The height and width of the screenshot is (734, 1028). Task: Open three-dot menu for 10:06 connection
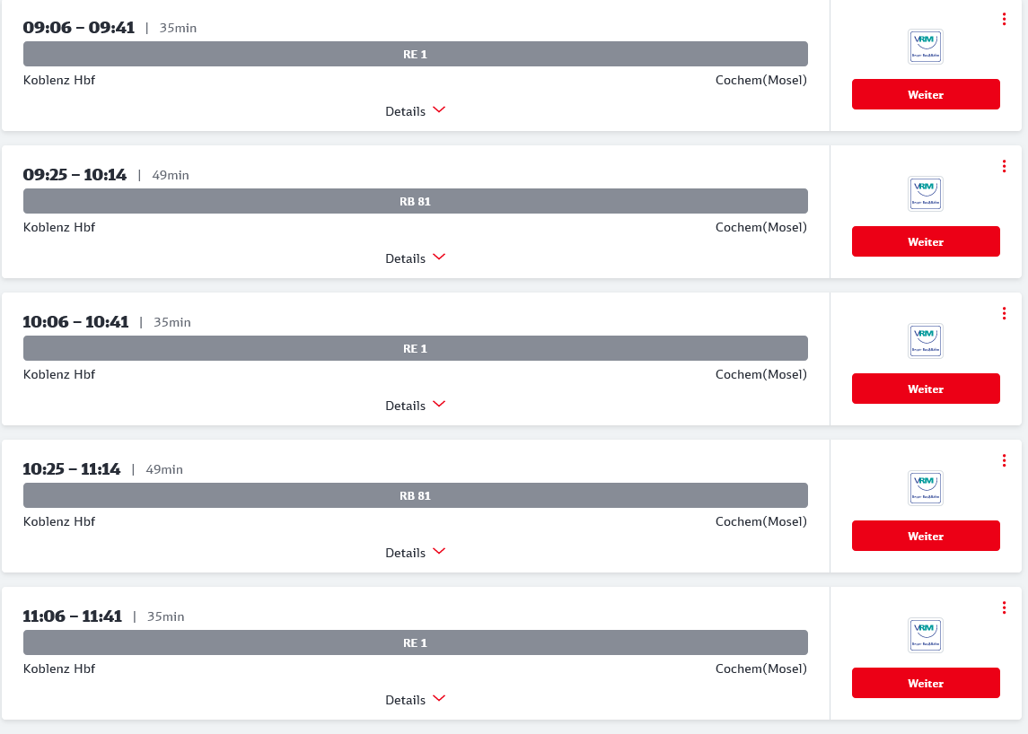point(1004,314)
